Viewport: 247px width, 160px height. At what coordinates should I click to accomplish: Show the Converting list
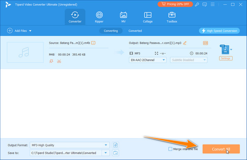[111, 31]
